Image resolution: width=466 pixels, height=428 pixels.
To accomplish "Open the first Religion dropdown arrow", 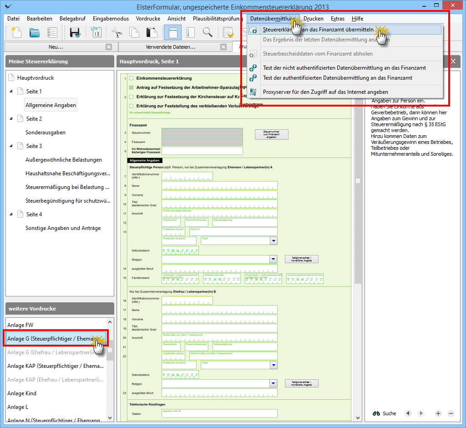I will pos(273,259).
